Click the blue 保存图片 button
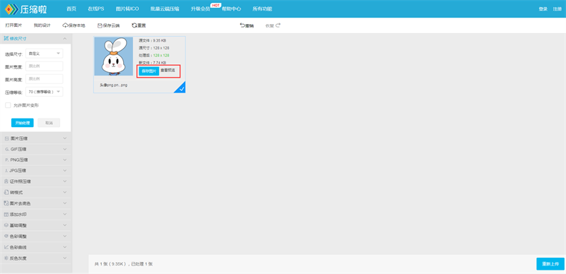566x274 pixels. coord(149,71)
